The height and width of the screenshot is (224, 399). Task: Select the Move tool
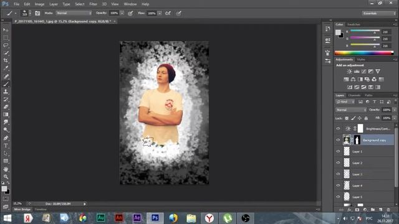coord(6,30)
